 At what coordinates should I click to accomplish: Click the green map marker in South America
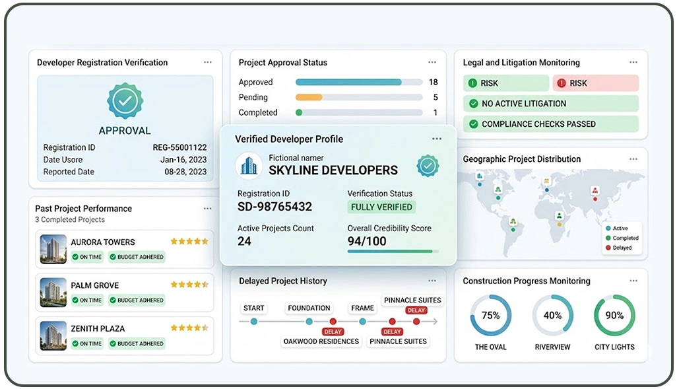513,230
